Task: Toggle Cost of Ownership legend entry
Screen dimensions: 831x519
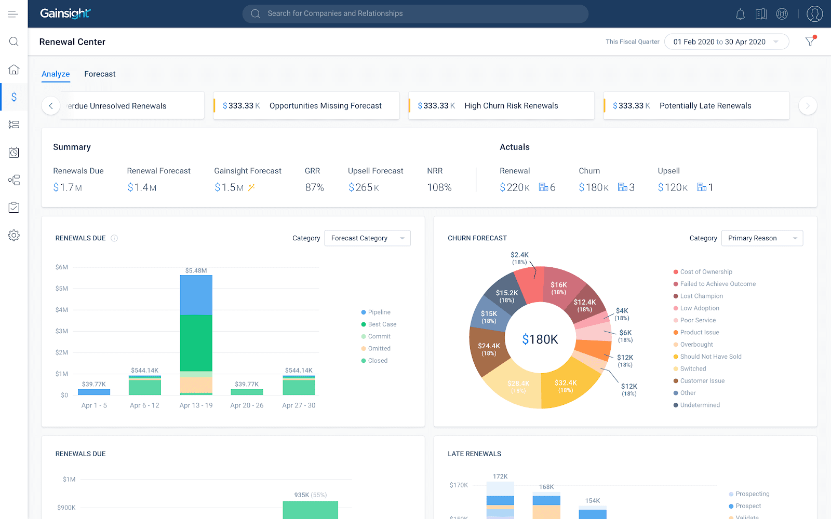Action: coord(705,272)
